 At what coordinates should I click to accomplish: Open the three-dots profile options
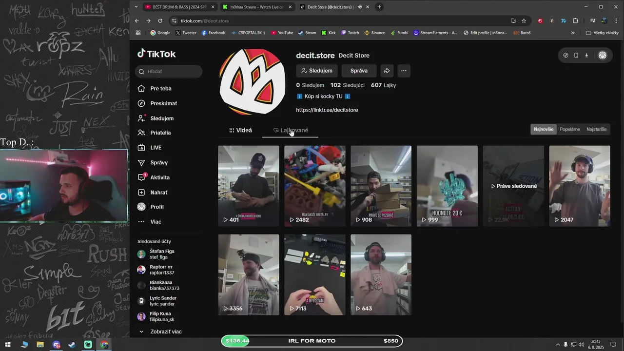click(404, 71)
